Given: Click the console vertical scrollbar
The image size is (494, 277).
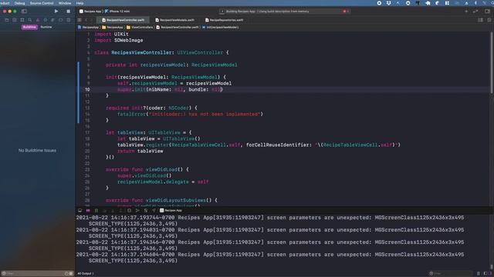Looking at the screenshot, I should 491,267.
